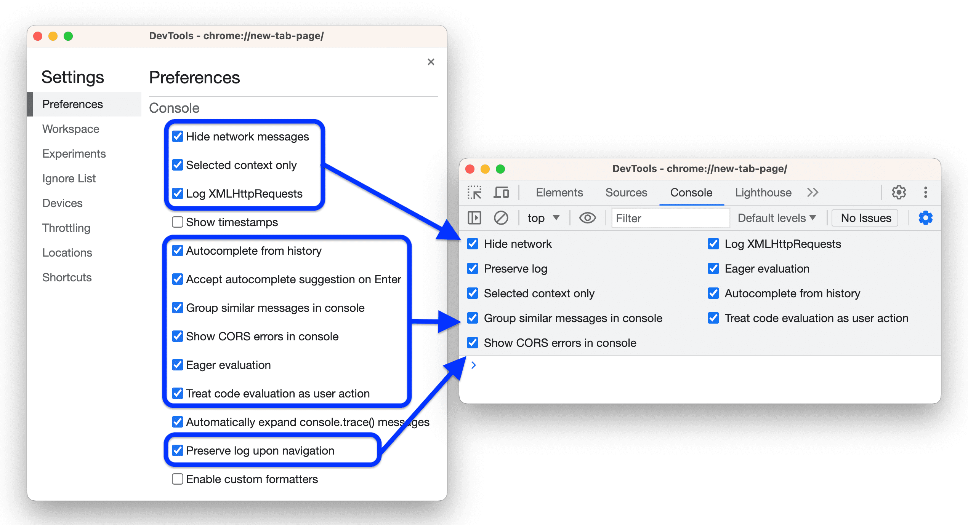
Task: Click the Lighthouse panel icon
Action: click(x=764, y=193)
